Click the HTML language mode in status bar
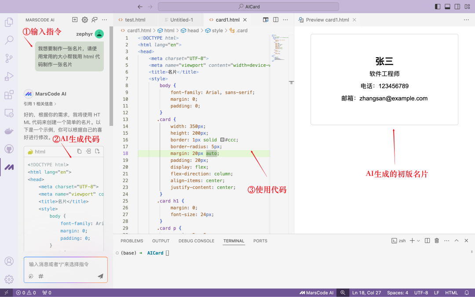Viewport: 475px width, 297px height. pos(451,293)
